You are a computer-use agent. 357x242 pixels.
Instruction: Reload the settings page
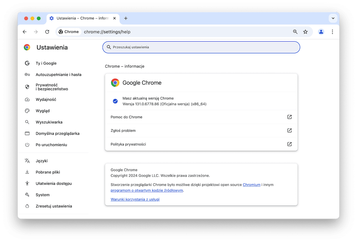(47, 32)
